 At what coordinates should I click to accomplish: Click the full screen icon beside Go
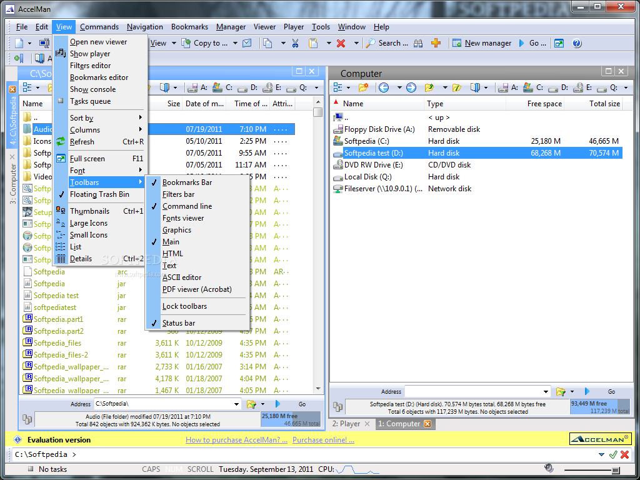(x=559, y=43)
